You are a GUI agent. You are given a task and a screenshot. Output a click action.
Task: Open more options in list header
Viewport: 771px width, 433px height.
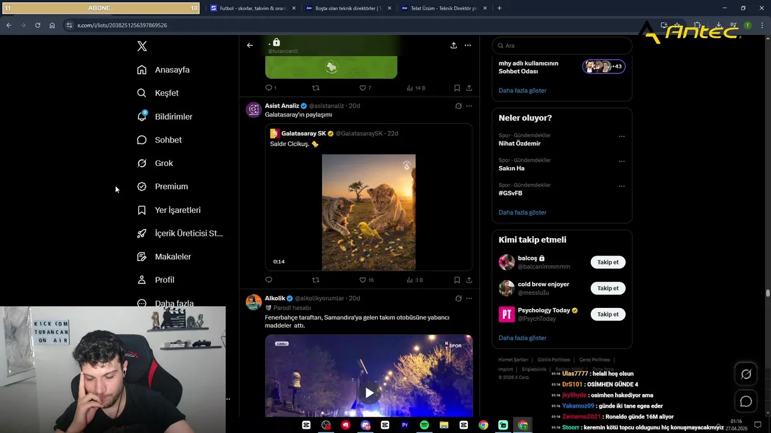click(x=467, y=45)
